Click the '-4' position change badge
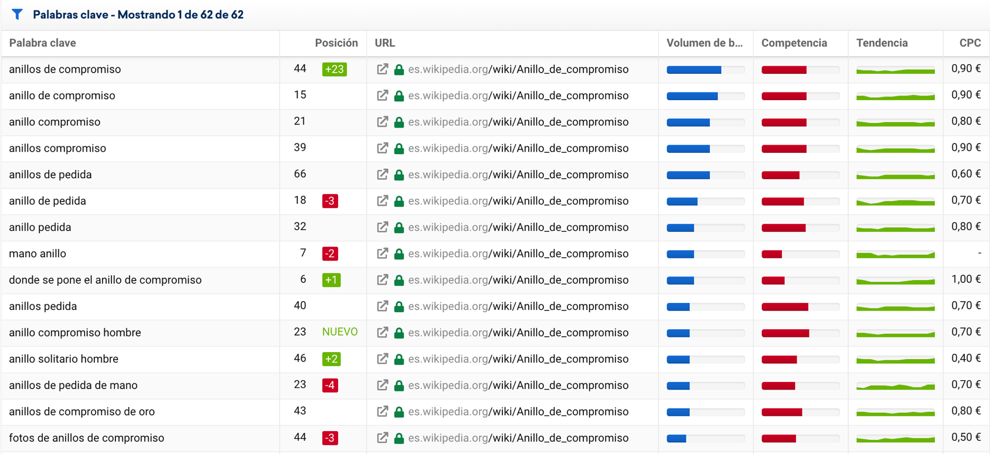 [x=330, y=385]
